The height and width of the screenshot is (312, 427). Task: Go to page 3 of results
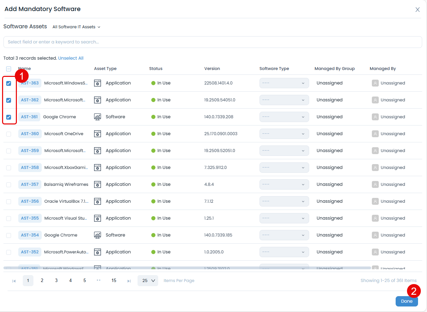[x=56, y=281]
